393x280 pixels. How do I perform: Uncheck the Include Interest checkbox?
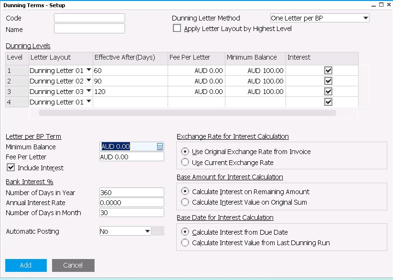click(11, 167)
